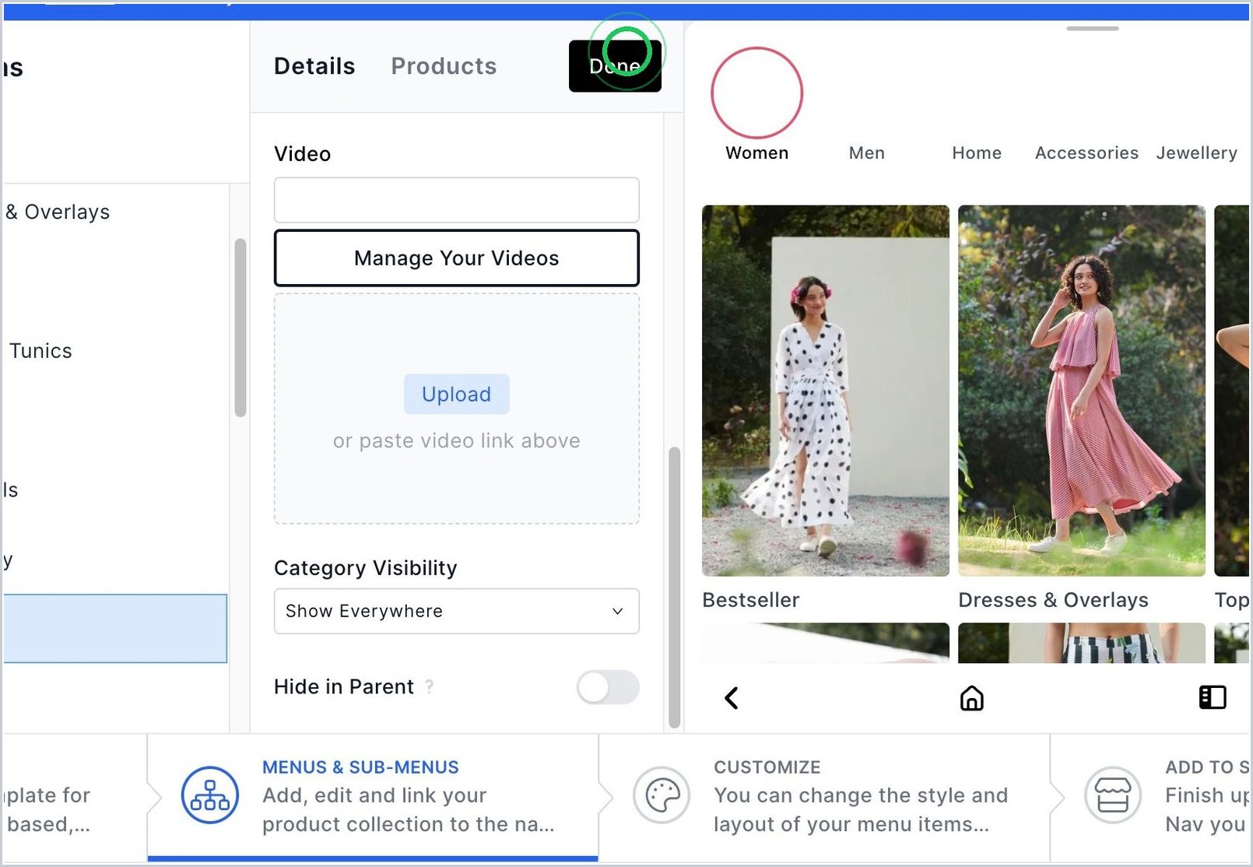Tap the preview home icon
This screenshot has width=1253, height=867.
pyautogui.click(x=971, y=698)
